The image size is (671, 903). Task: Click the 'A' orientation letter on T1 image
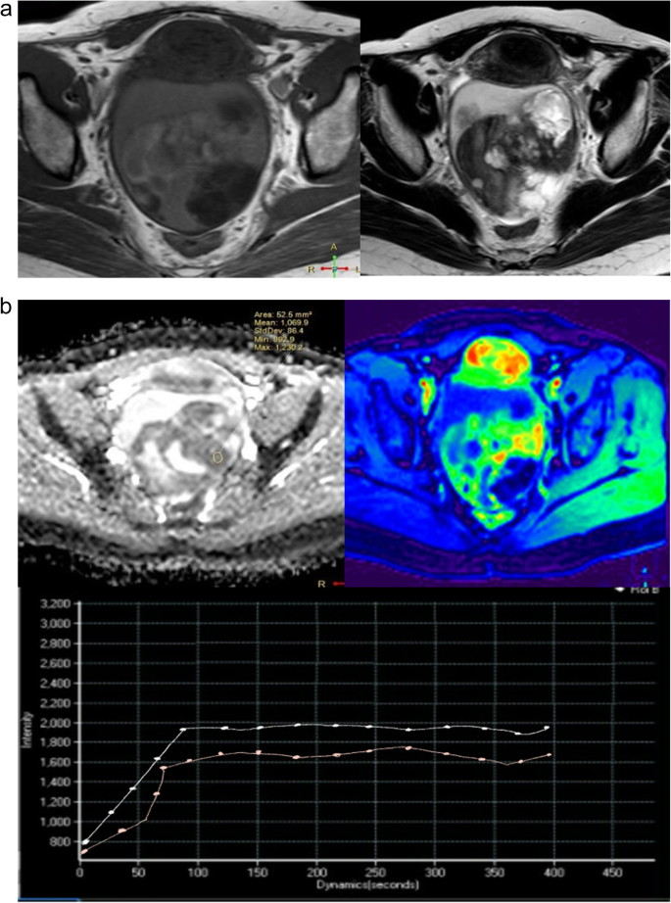point(334,247)
